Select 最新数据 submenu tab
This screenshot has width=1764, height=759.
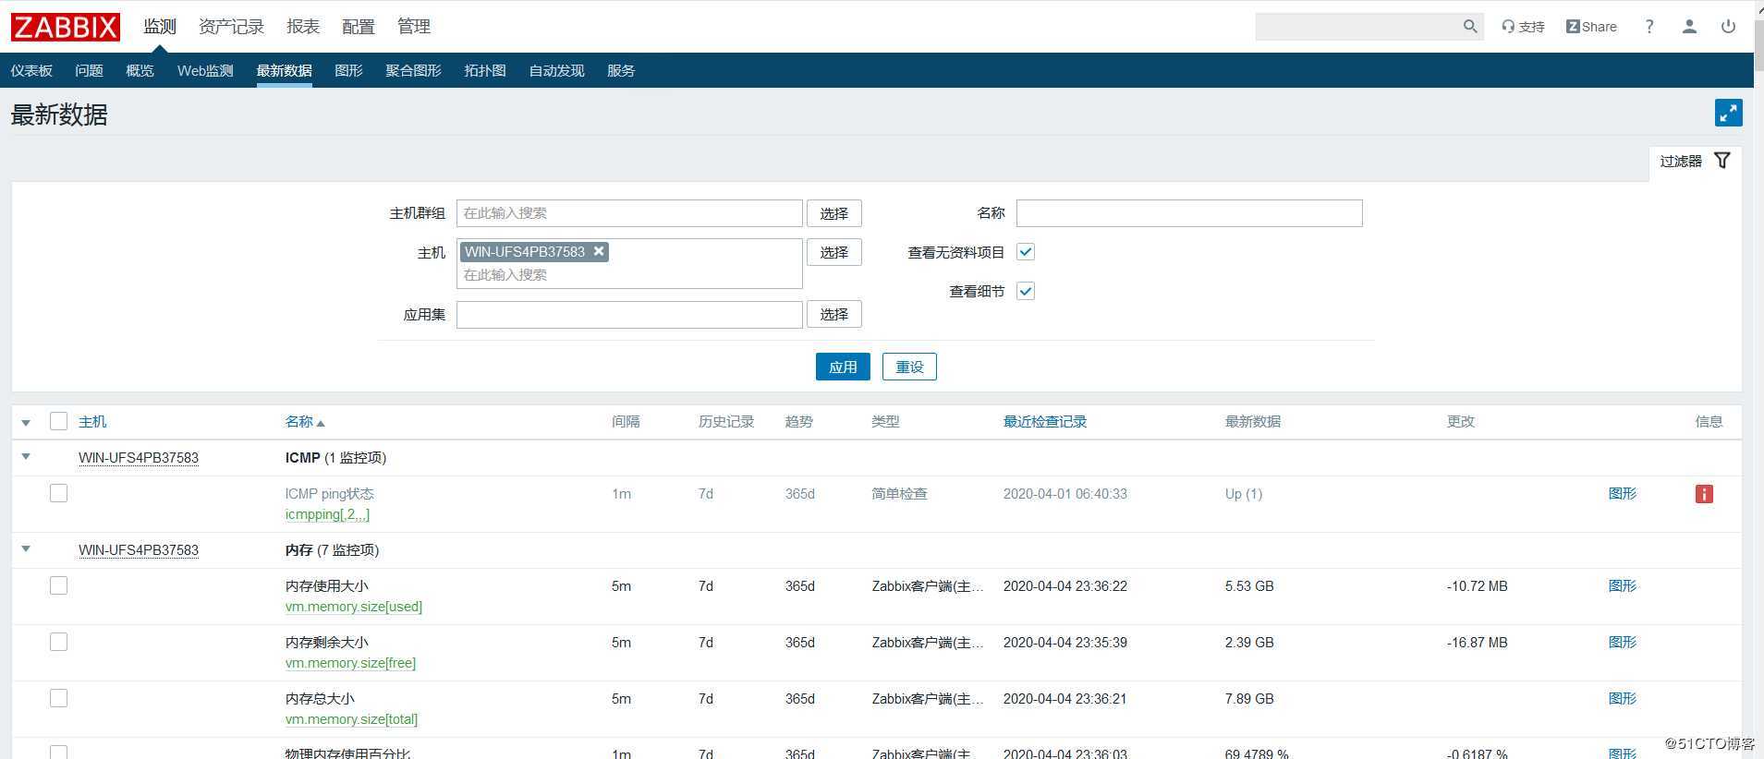[x=284, y=70]
